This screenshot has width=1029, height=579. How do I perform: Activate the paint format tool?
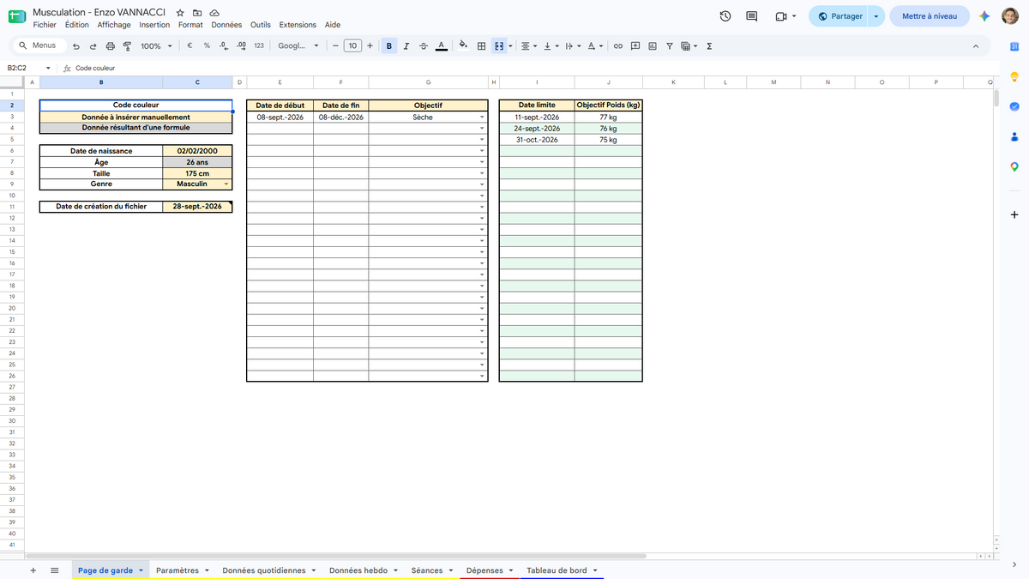[127, 46]
